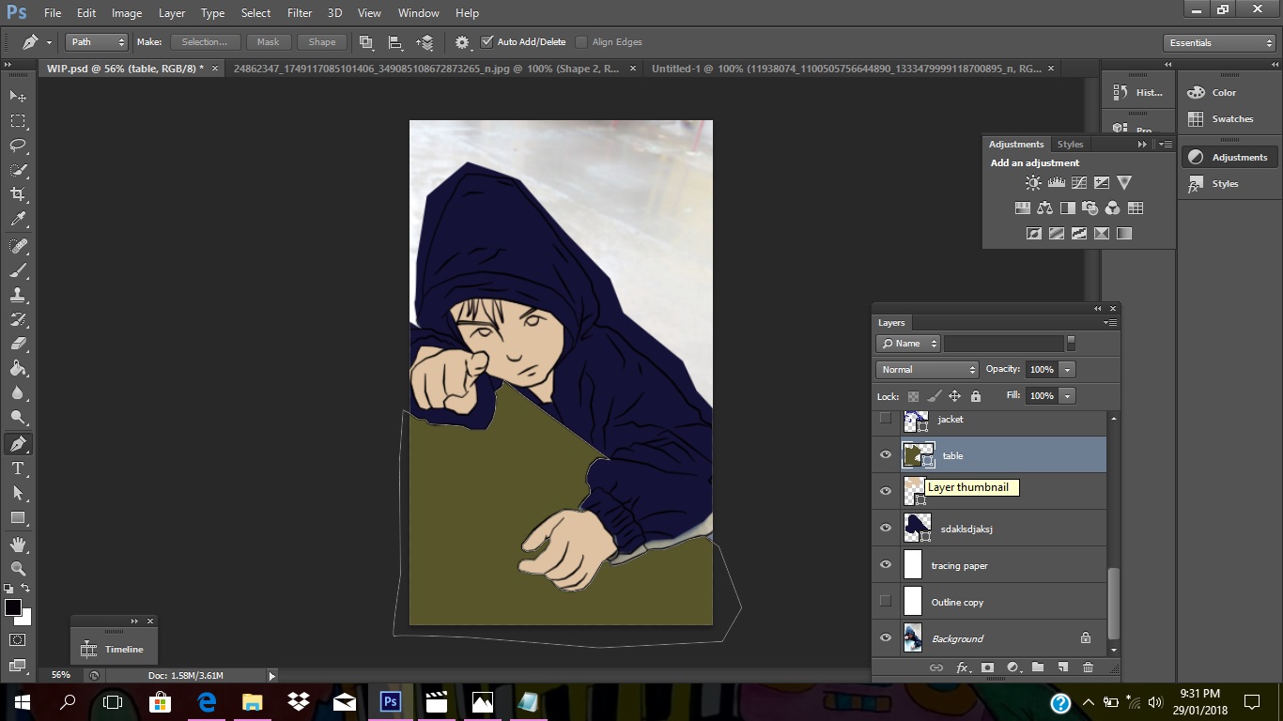The width and height of the screenshot is (1283, 721).
Task: Add Brightness/Contrast adjustment
Action: pyautogui.click(x=1033, y=183)
